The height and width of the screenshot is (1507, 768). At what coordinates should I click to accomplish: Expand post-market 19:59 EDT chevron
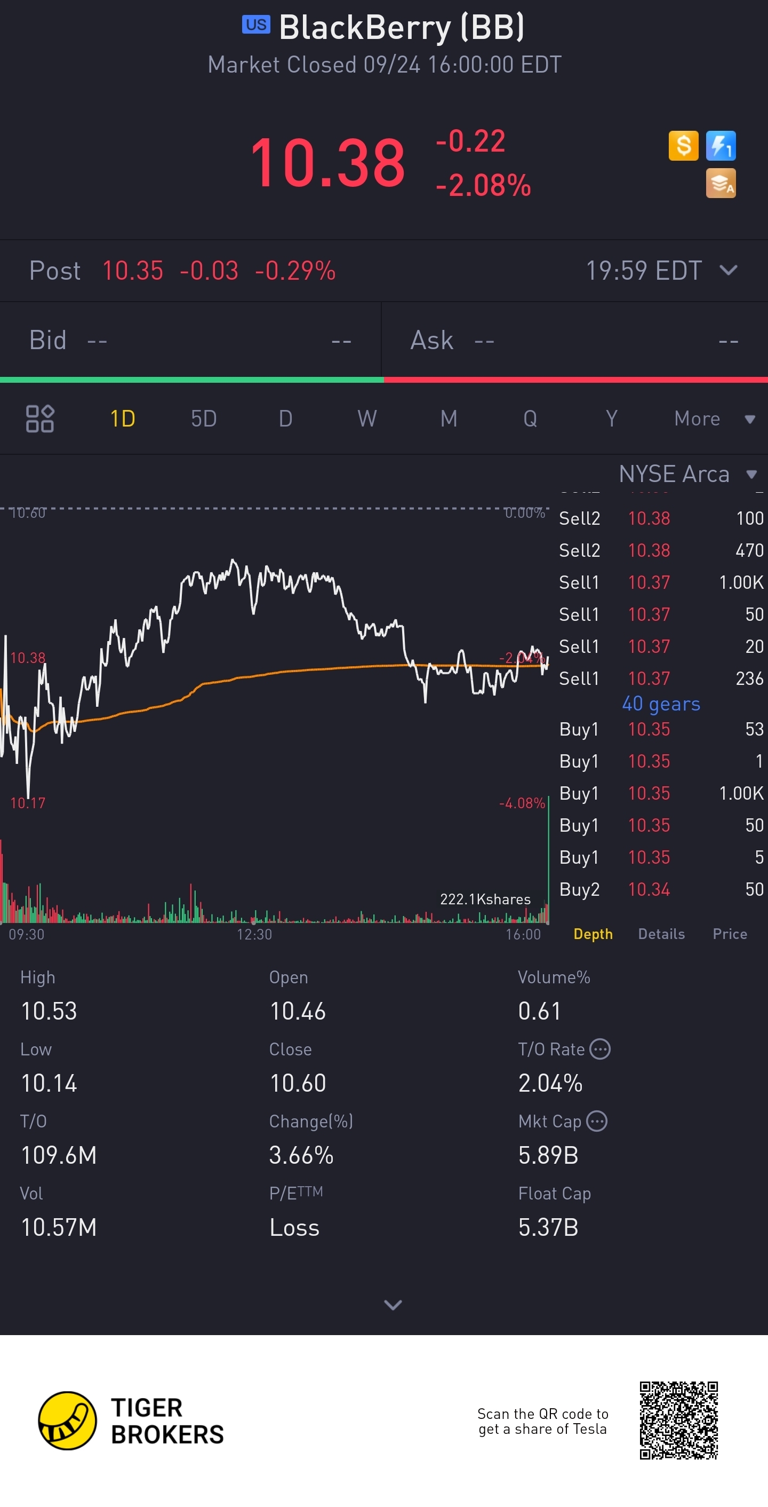(x=728, y=270)
